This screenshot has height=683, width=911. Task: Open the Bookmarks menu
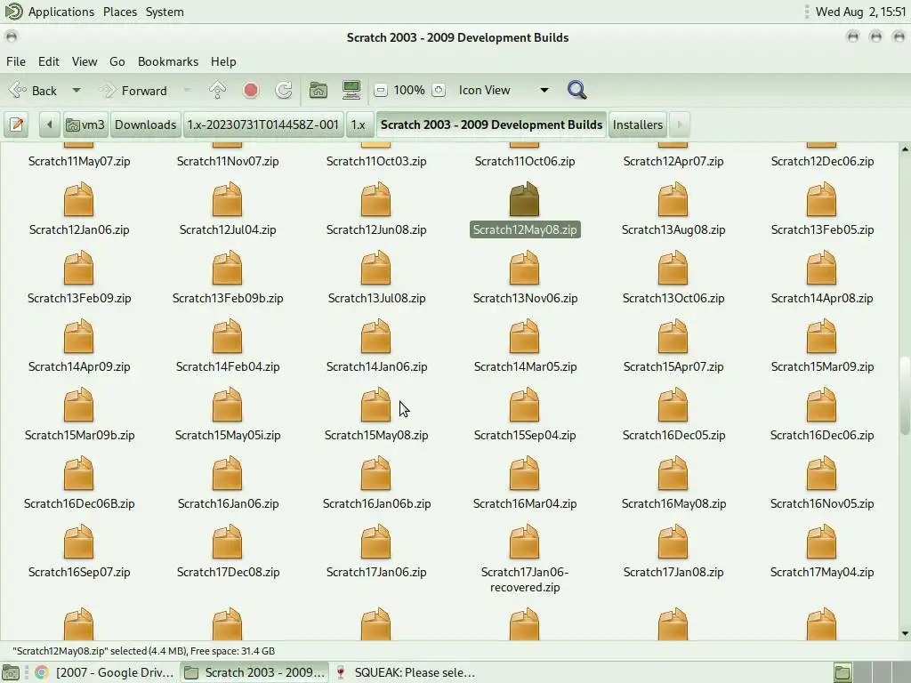pyautogui.click(x=168, y=61)
